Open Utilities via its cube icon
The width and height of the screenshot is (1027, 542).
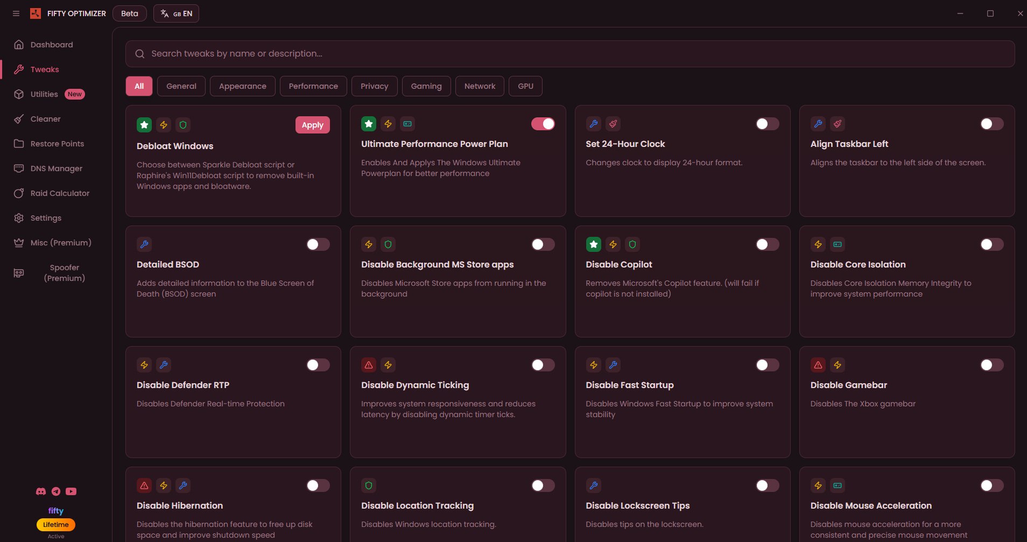19,94
